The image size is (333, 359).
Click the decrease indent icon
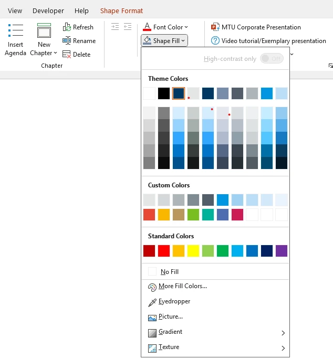(128, 27)
